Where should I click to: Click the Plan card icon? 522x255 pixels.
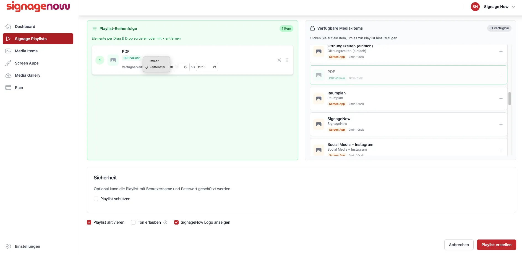click(x=8, y=87)
